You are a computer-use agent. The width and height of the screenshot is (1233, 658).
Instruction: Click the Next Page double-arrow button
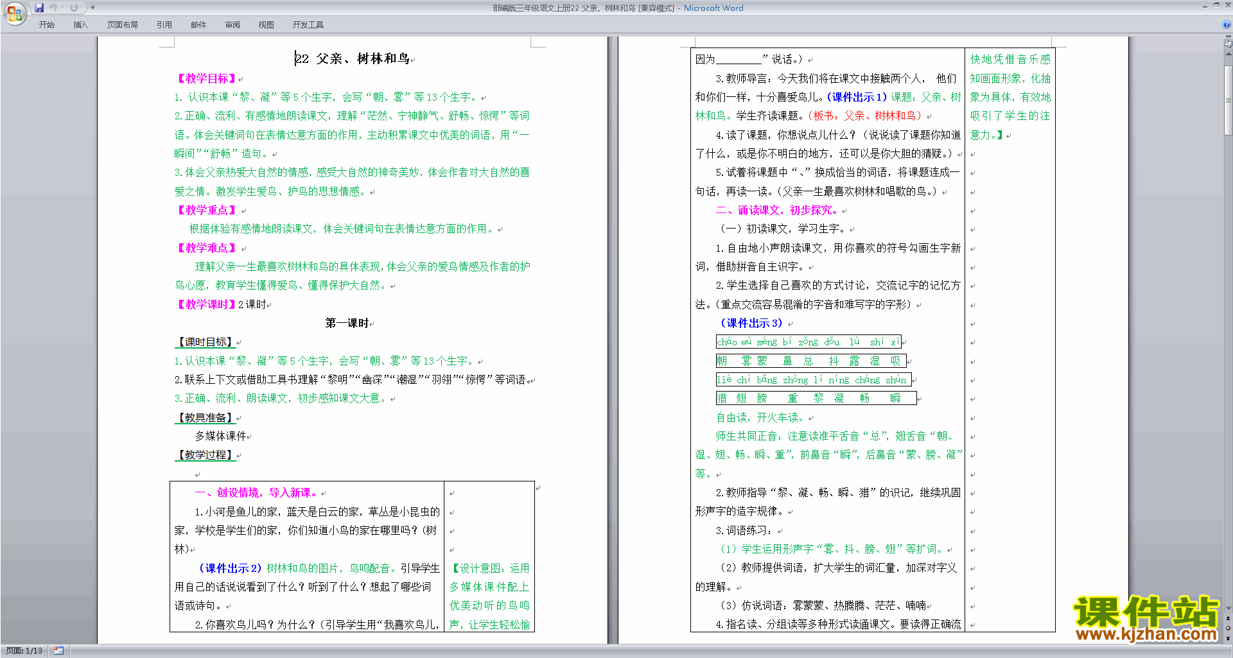pyautogui.click(x=1229, y=638)
